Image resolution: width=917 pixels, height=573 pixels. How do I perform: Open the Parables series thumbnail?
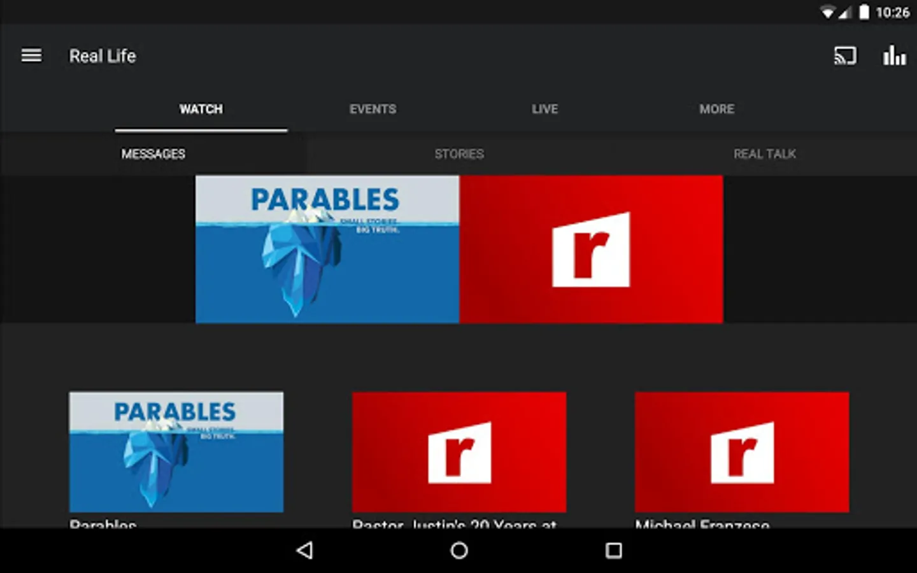click(x=176, y=452)
